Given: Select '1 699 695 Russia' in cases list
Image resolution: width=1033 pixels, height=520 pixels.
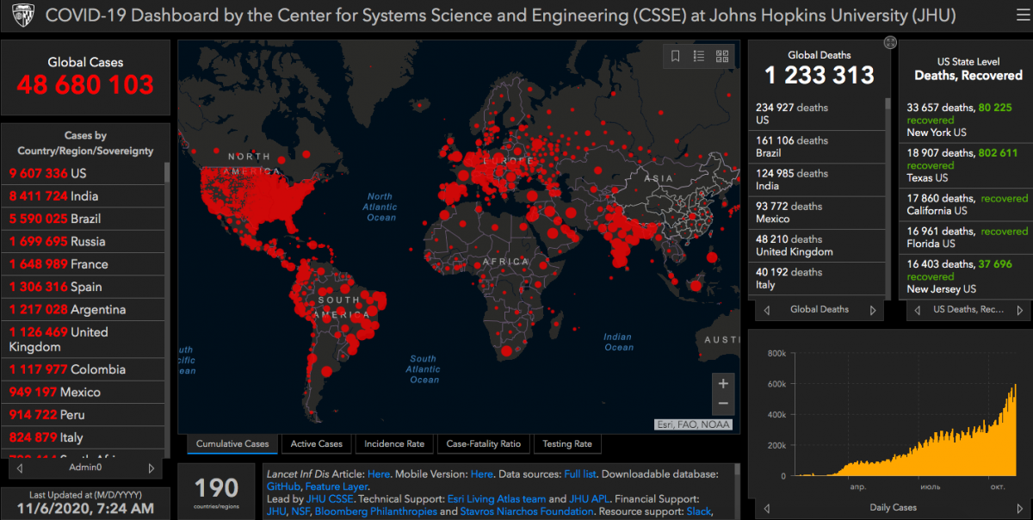Looking at the screenshot, I should coord(84,241).
